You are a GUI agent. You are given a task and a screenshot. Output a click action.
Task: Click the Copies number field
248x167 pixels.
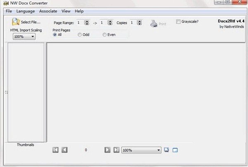(x=134, y=23)
